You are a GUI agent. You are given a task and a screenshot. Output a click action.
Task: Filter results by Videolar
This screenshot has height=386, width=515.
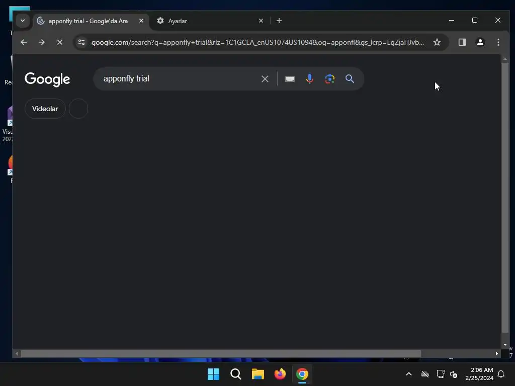(x=45, y=109)
